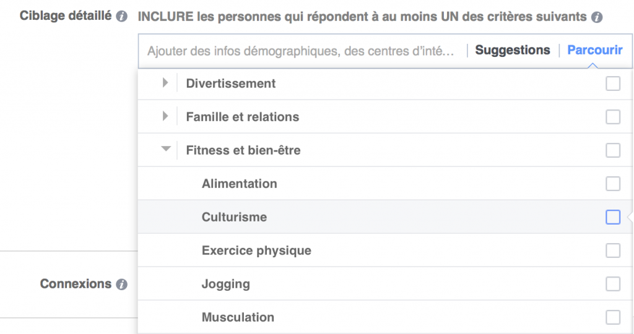634x334 pixels.
Task: Click the Musculation interest label
Action: (x=238, y=317)
